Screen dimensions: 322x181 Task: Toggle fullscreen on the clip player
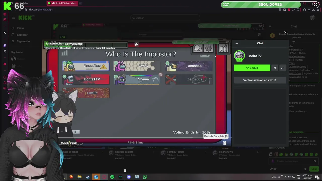tap(225, 143)
